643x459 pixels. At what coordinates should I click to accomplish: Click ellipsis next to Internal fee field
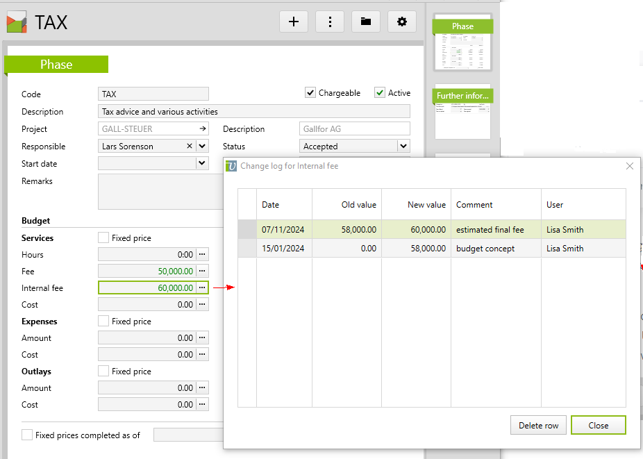(202, 287)
